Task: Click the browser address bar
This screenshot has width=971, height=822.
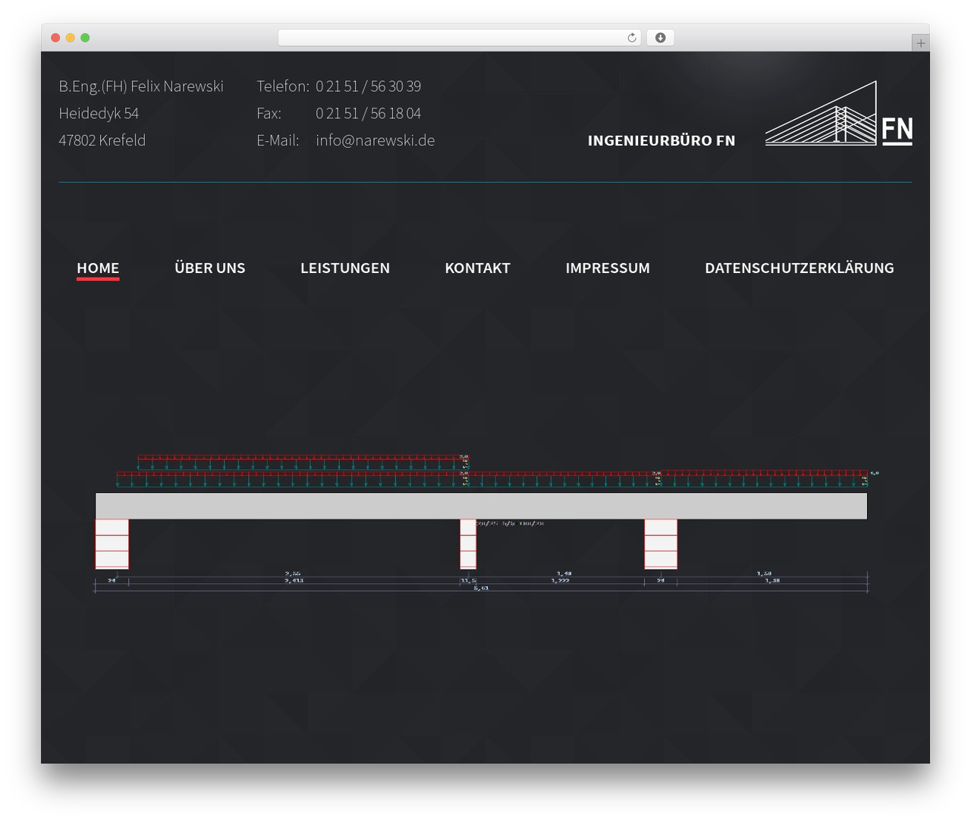Action: click(x=460, y=38)
